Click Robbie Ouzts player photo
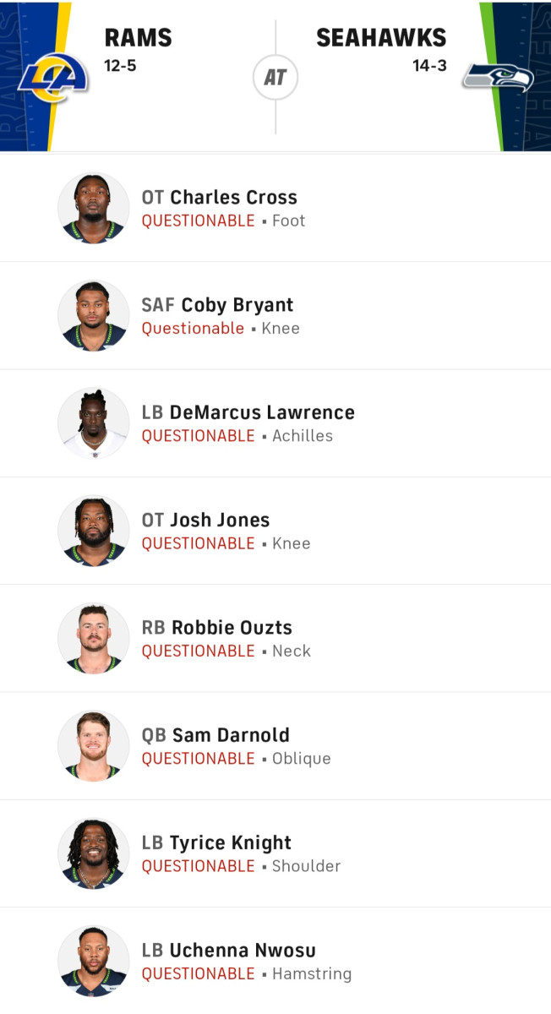The width and height of the screenshot is (551, 1014). coord(93,638)
